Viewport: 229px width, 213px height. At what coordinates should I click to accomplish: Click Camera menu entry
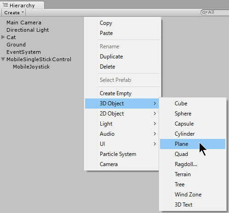point(122,164)
